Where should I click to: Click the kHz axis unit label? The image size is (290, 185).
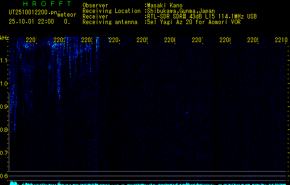(x=4, y=38)
